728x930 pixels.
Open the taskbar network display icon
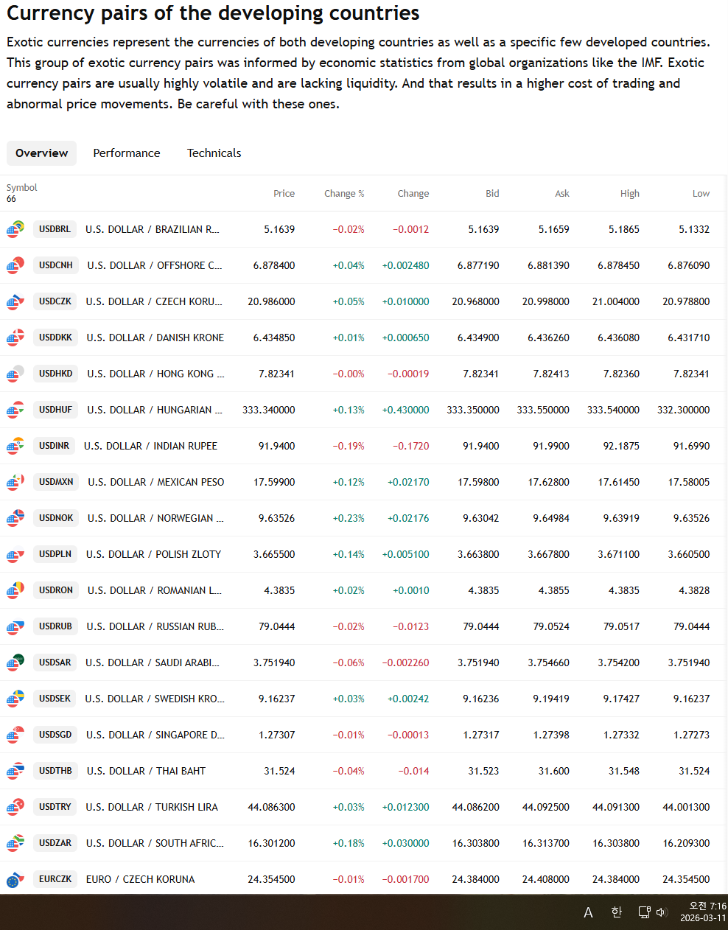pyautogui.click(x=644, y=912)
